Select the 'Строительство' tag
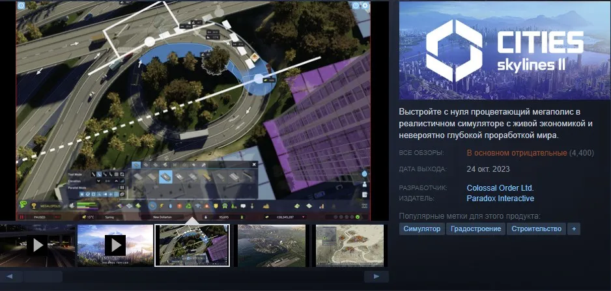Viewport: 611px width, 291px height. [x=536, y=229]
